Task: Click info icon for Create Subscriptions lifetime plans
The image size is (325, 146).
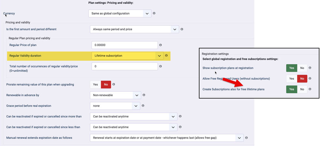Action: coord(310,89)
